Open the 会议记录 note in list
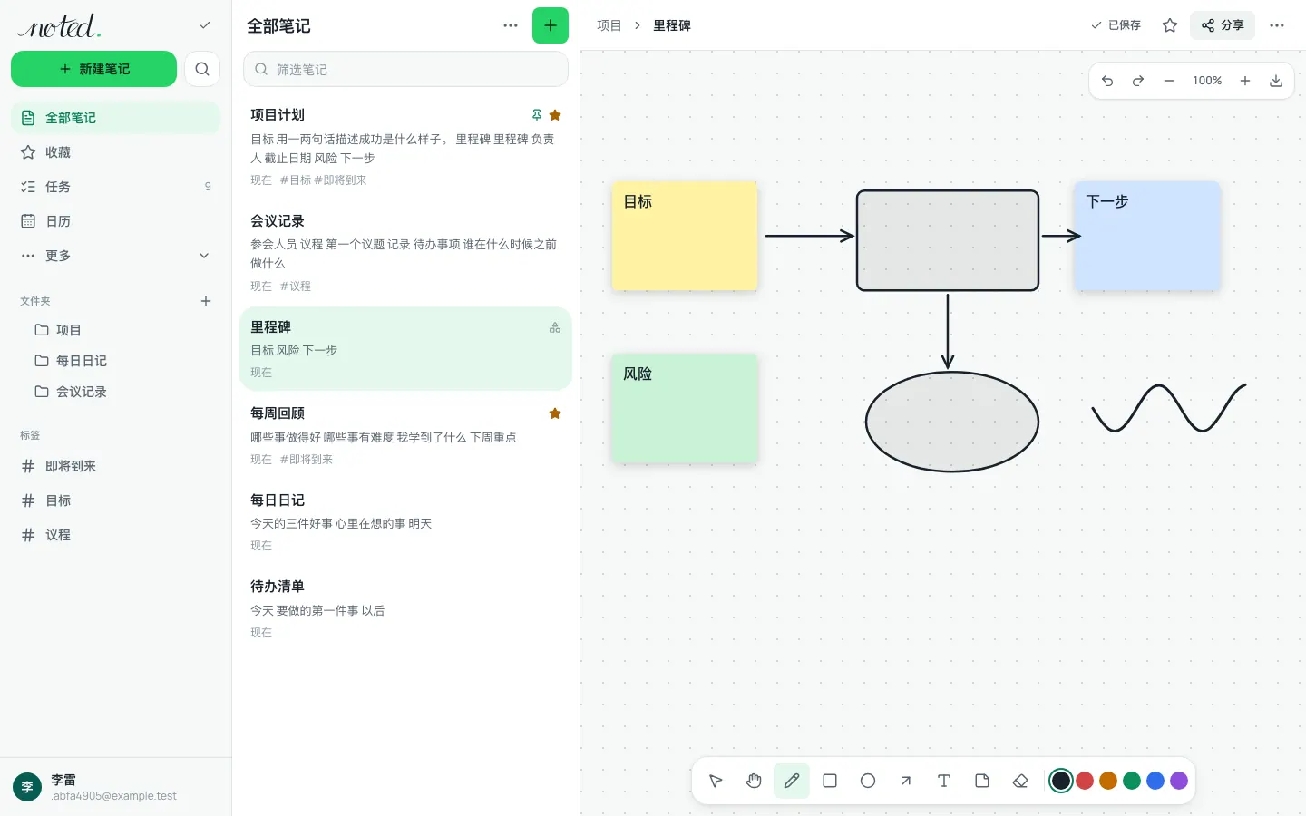Screen dimensions: 1306x816 coord(405,253)
